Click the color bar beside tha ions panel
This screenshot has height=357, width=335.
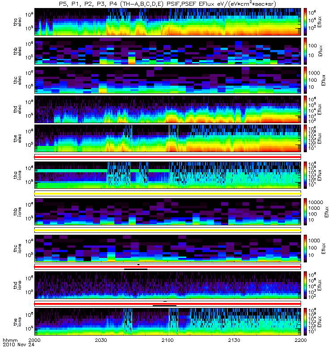pos(305,175)
